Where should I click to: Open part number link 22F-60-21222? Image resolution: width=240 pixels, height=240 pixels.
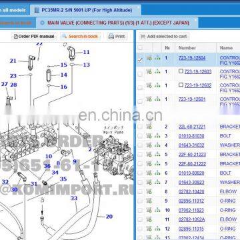[192, 163]
